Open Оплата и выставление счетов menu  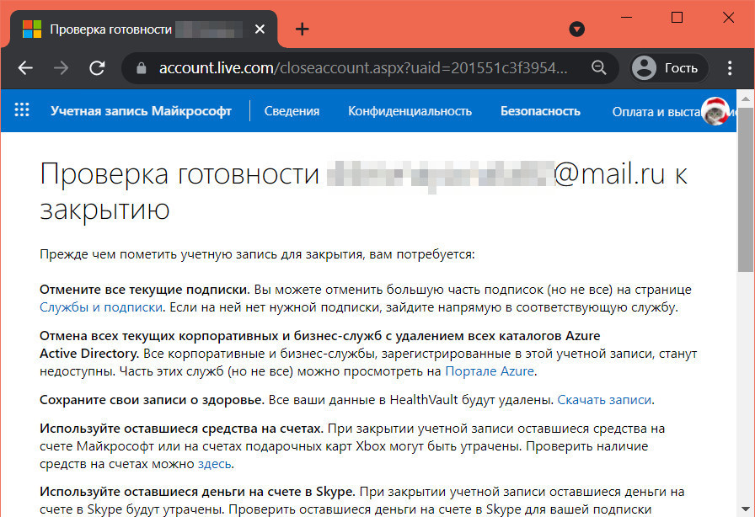point(655,111)
